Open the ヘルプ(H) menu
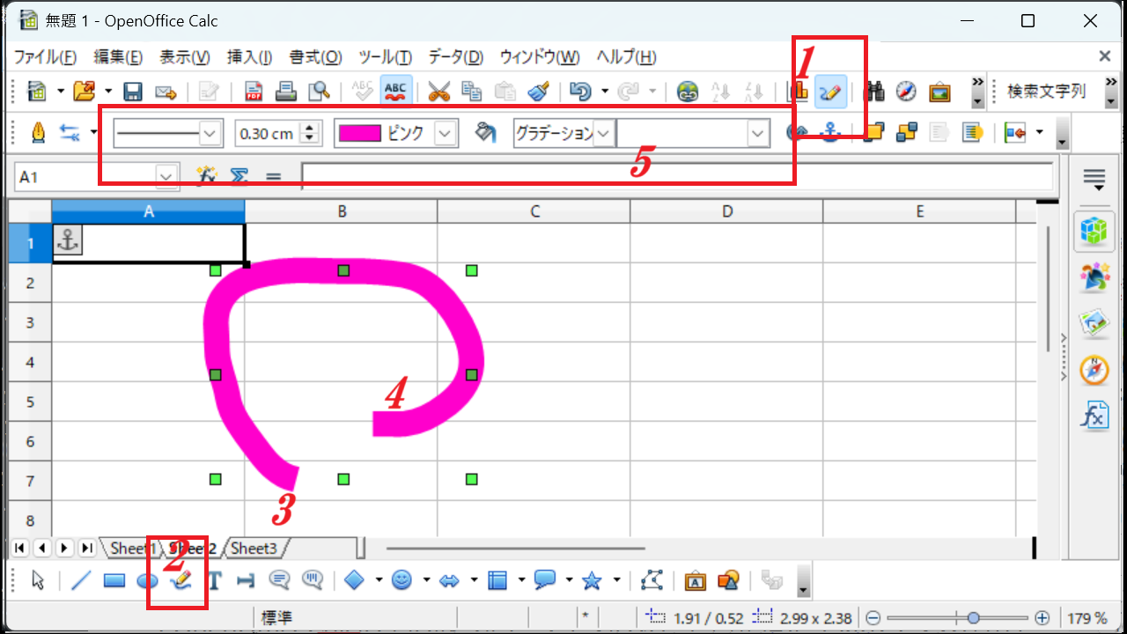 pos(626,57)
